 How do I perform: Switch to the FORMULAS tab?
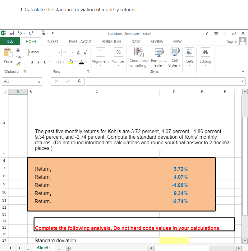click(112, 42)
